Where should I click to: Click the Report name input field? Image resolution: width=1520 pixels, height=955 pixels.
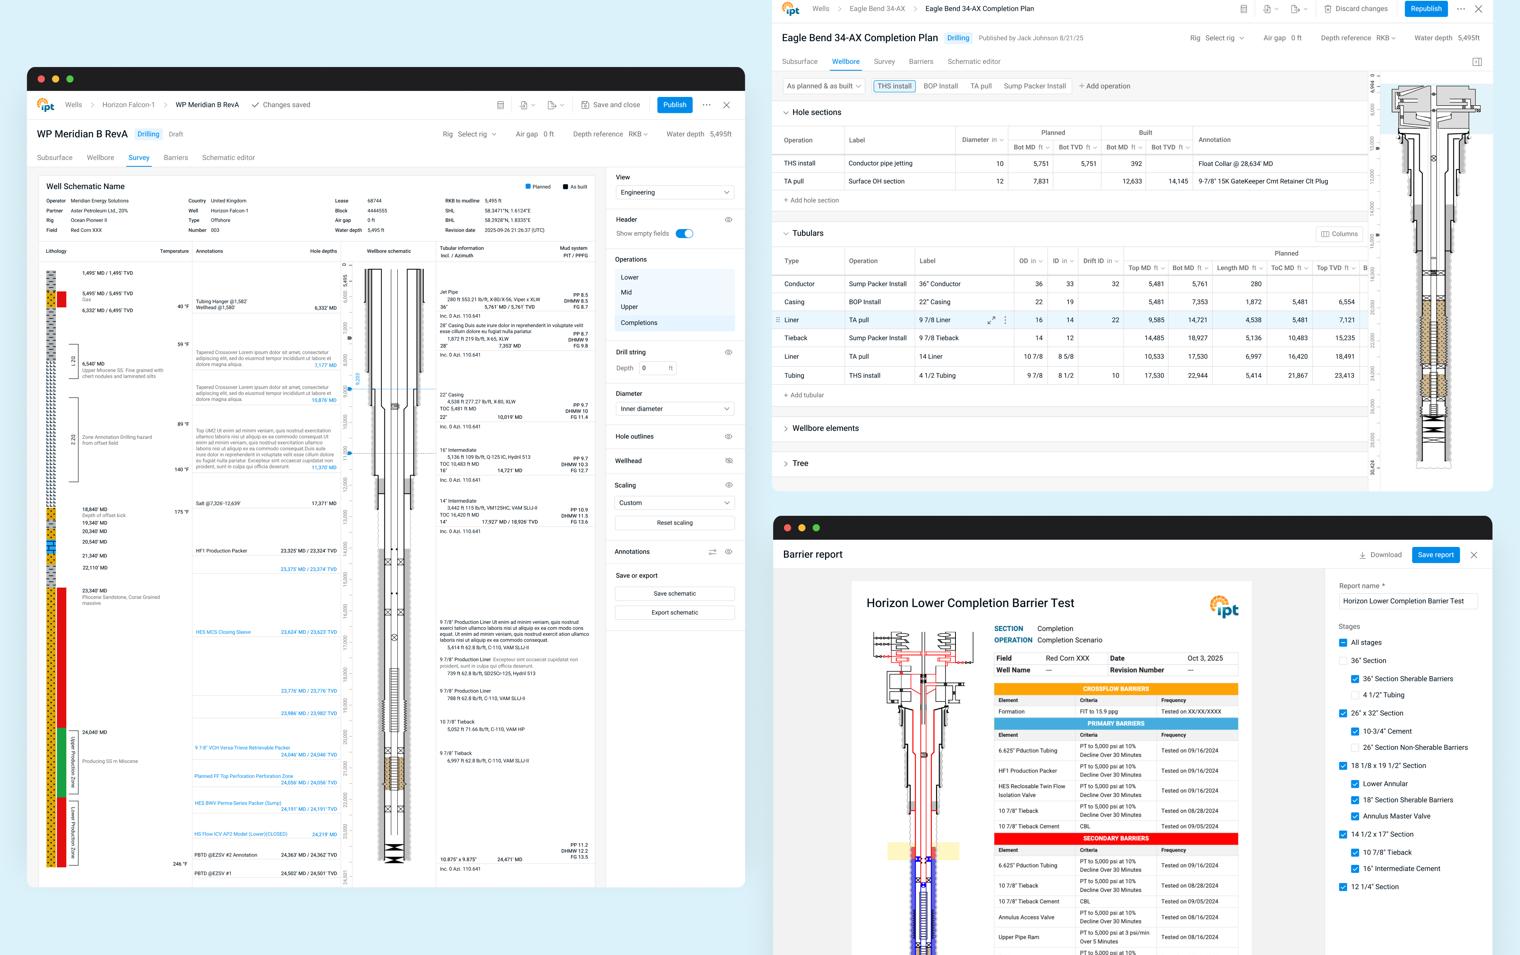1407,601
